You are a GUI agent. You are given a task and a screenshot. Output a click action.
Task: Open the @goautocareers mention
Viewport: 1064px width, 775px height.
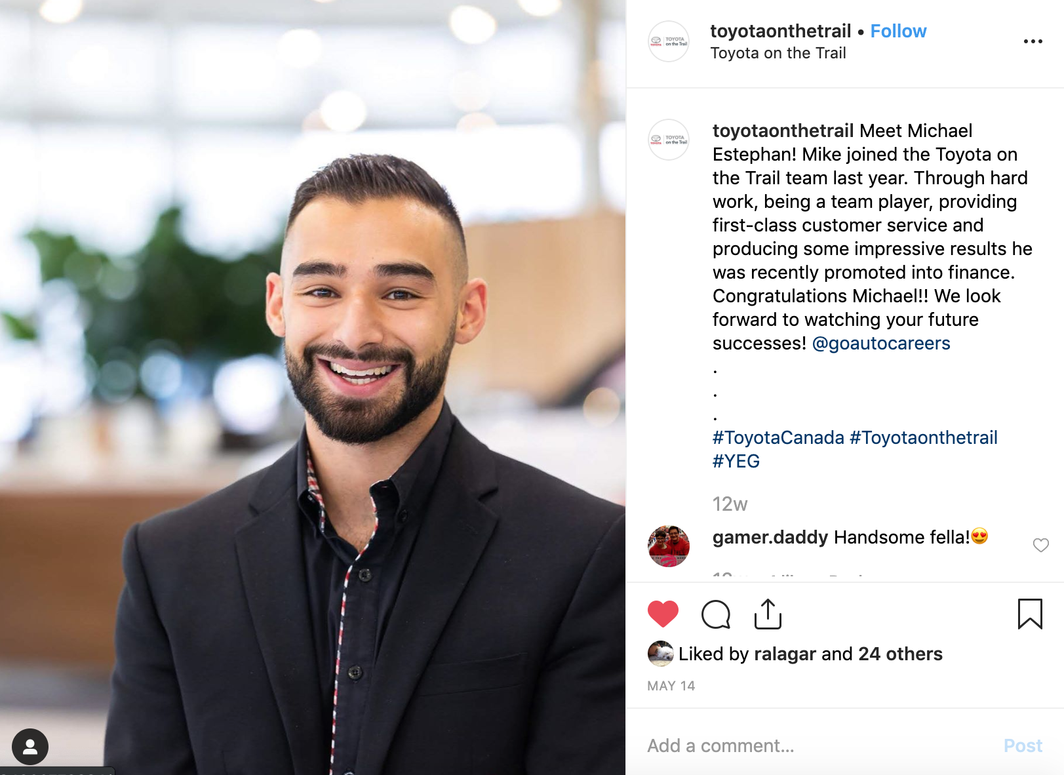[x=881, y=343]
